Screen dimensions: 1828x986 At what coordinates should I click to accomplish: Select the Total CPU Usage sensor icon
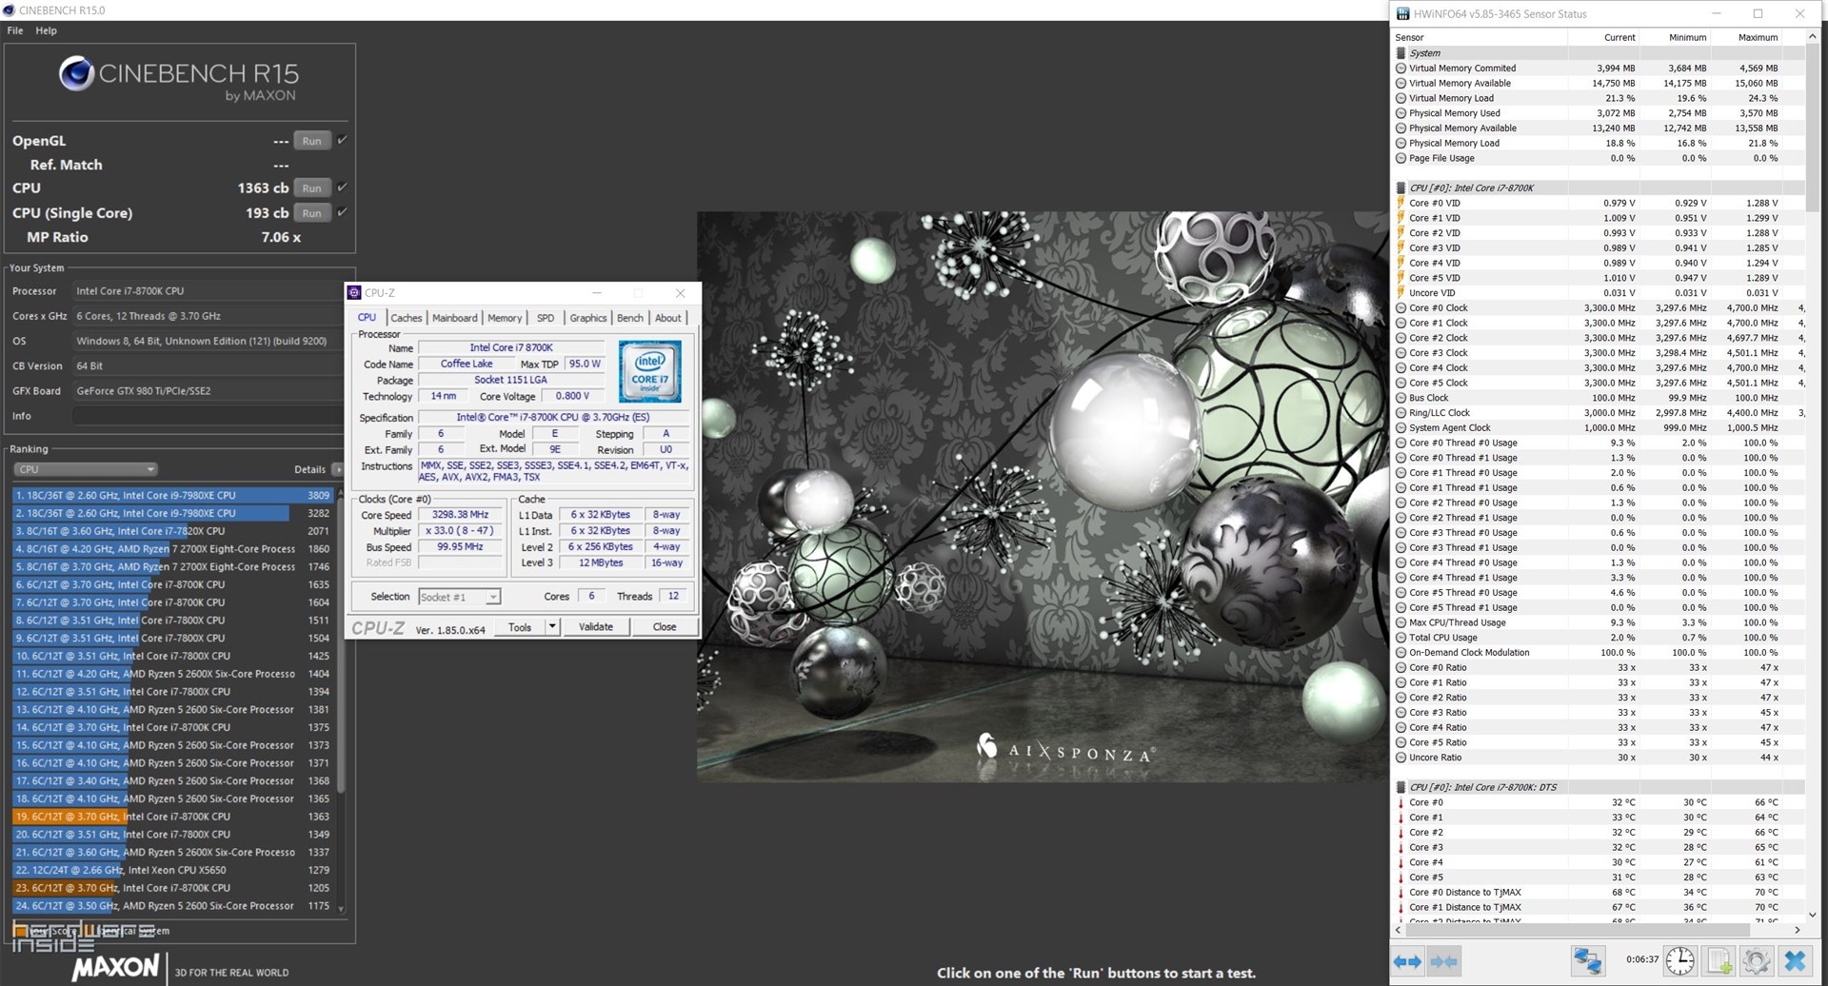click(1401, 638)
